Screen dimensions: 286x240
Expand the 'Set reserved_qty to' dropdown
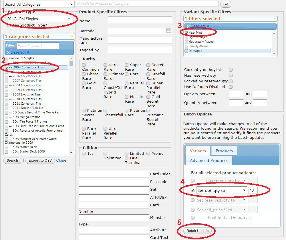click(x=222, y=200)
